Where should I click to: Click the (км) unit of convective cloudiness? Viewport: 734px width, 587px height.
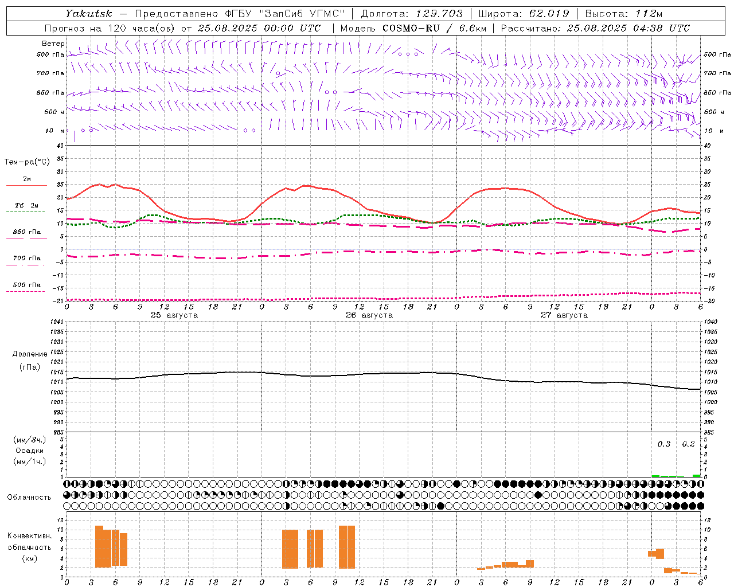point(30,558)
